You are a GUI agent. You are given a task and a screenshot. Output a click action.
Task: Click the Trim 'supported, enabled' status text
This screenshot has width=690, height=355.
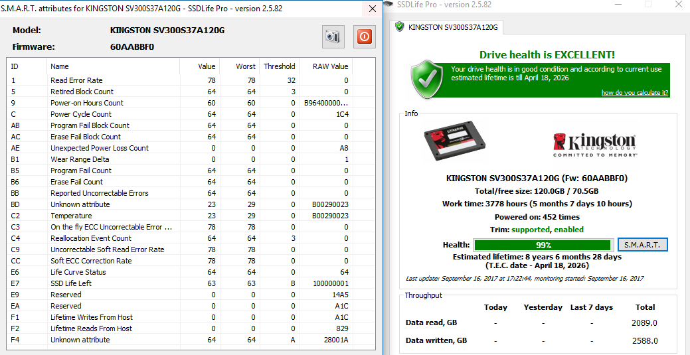click(x=547, y=230)
